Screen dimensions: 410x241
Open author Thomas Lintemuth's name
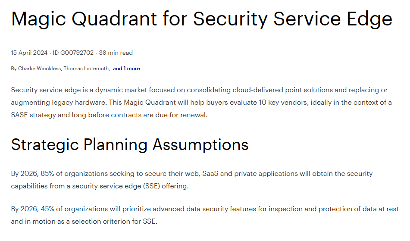click(86, 69)
